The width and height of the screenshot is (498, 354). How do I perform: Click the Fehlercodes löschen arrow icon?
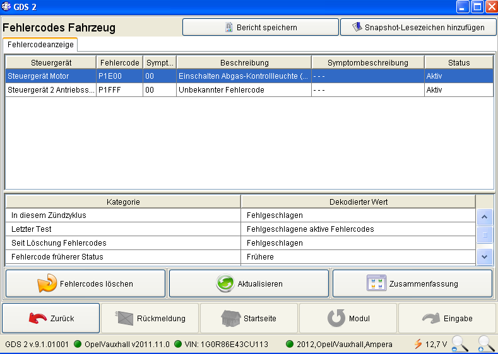pos(47,283)
